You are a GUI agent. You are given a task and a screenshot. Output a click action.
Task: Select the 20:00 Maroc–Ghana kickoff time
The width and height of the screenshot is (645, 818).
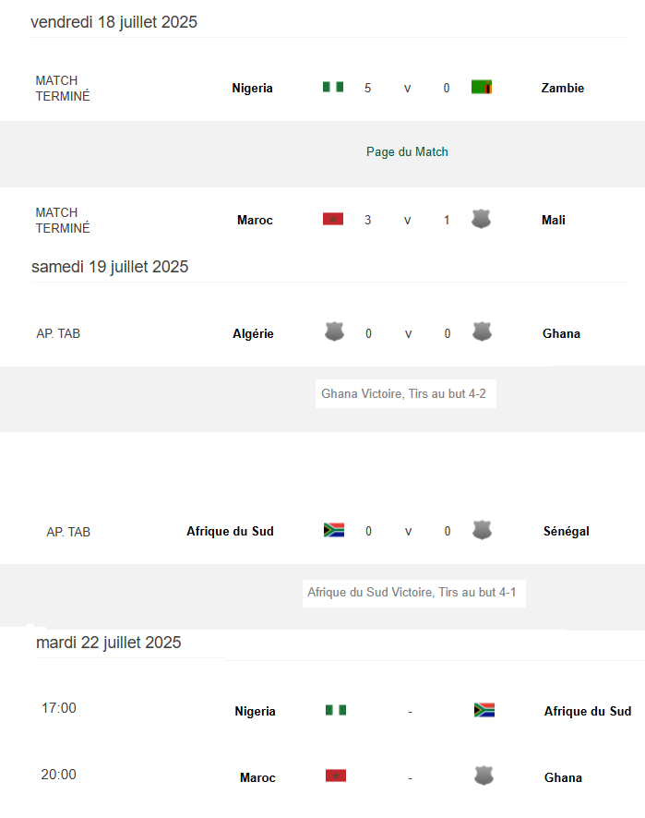59,775
